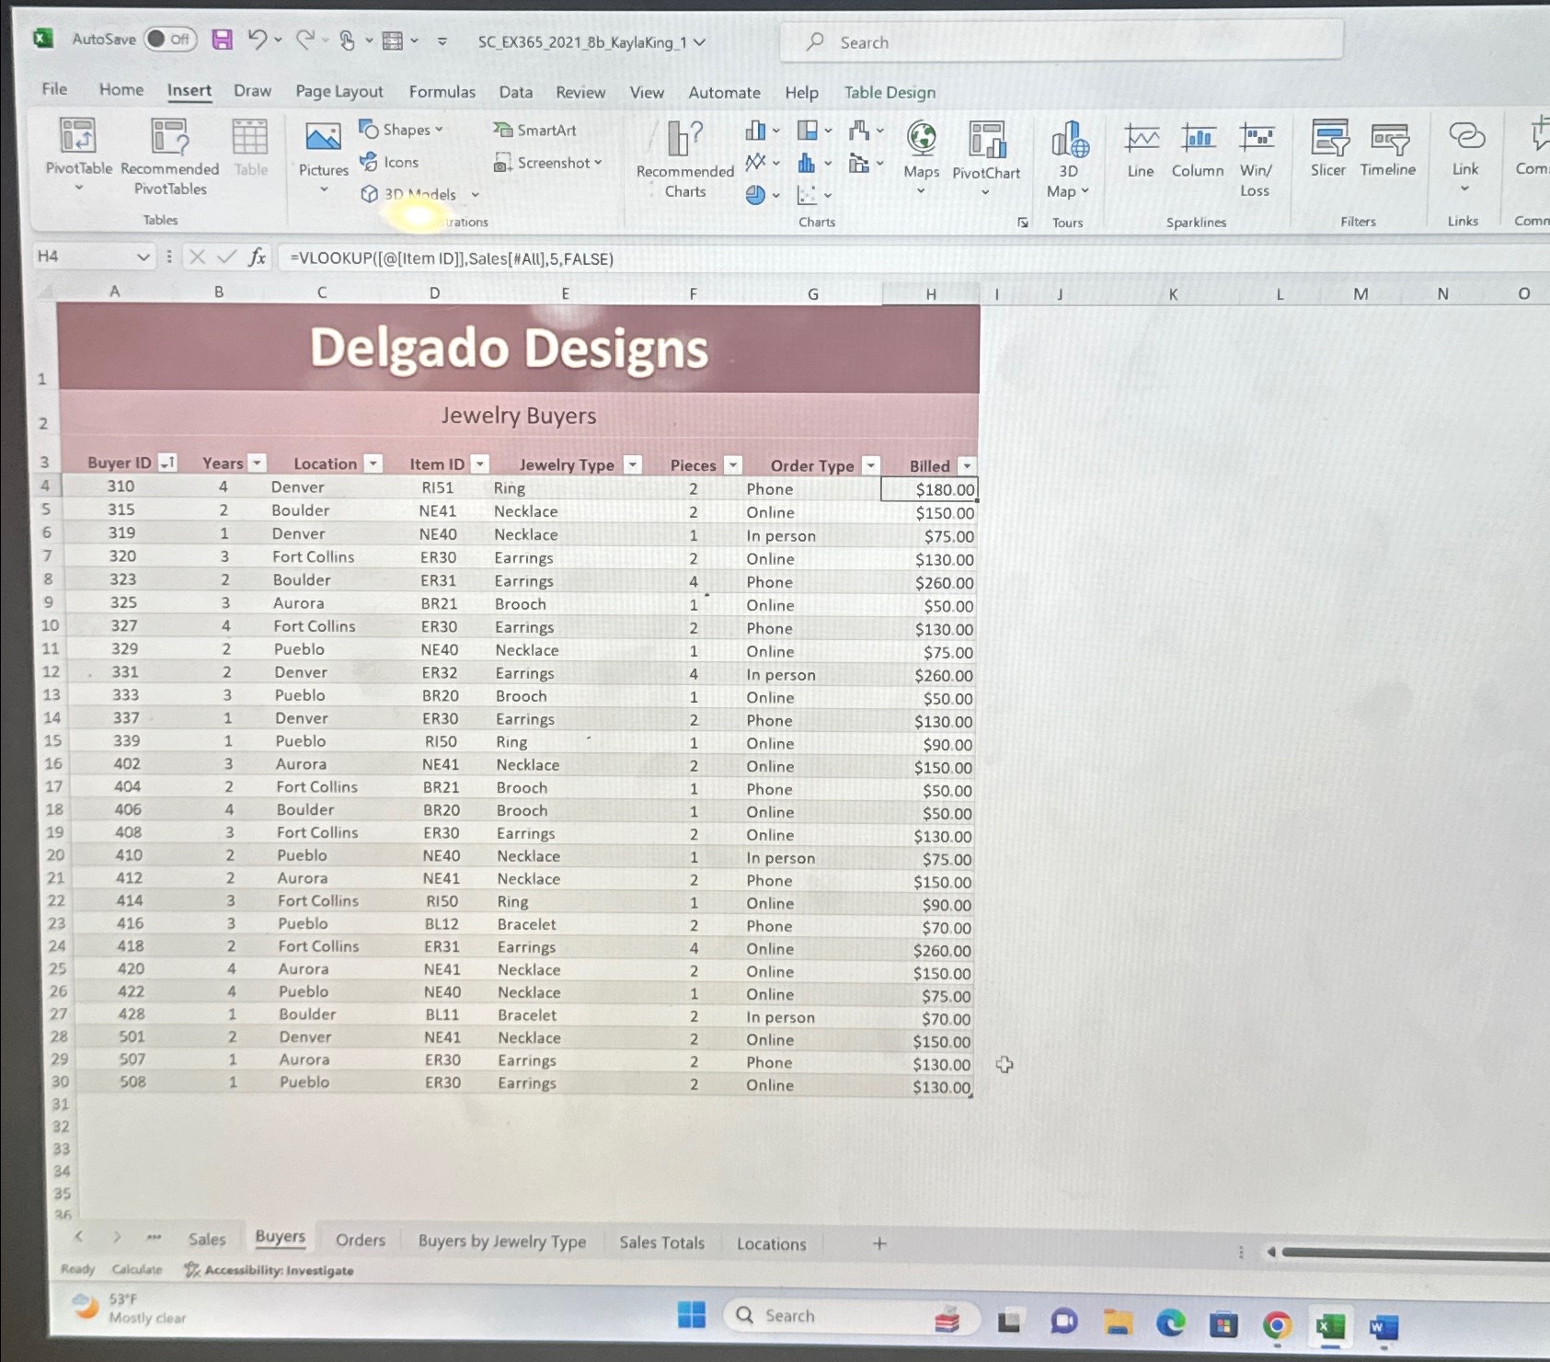Open the Jewelry Type filter dropdown
The height and width of the screenshot is (1362, 1550).
coord(632,464)
